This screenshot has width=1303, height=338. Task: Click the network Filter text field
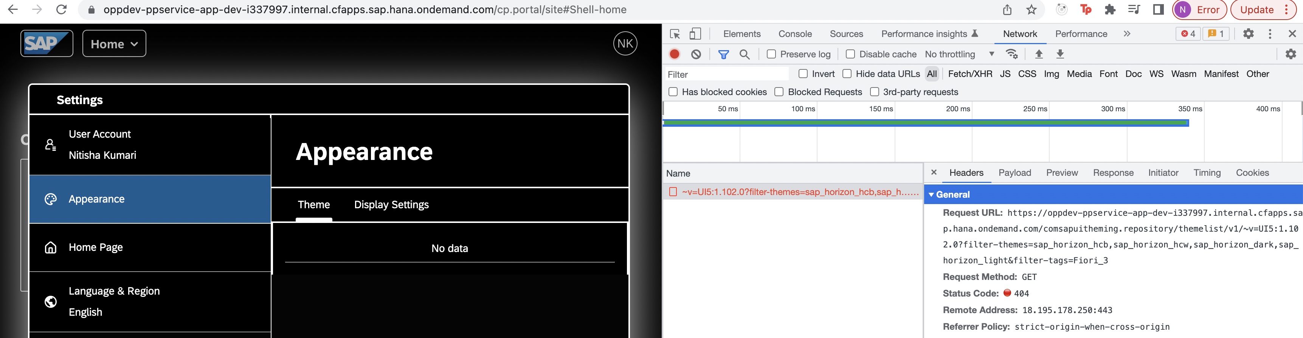(726, 74)
